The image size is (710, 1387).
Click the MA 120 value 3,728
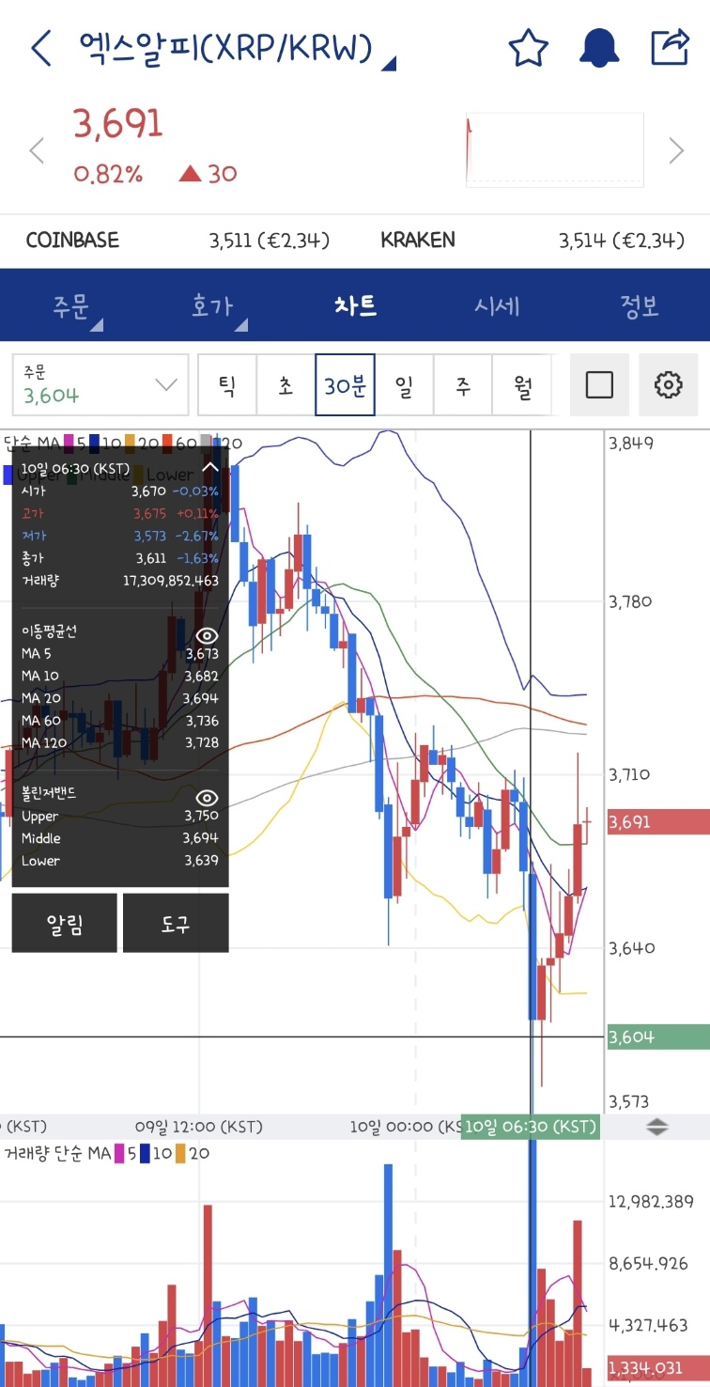coord(202,742)
